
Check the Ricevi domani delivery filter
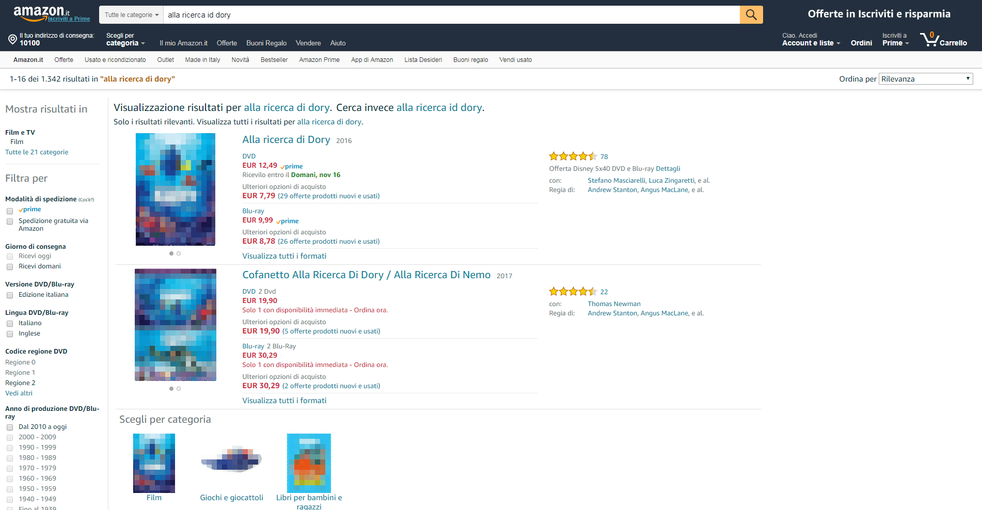10,267
